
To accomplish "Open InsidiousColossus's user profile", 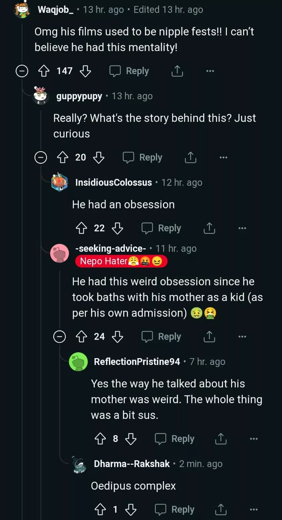I will (113, 182).
